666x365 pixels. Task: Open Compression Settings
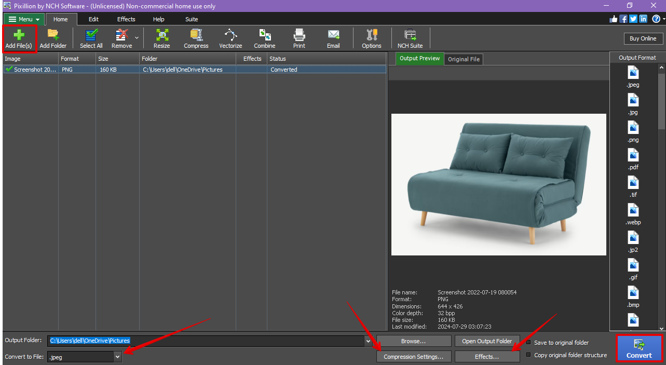414,357
